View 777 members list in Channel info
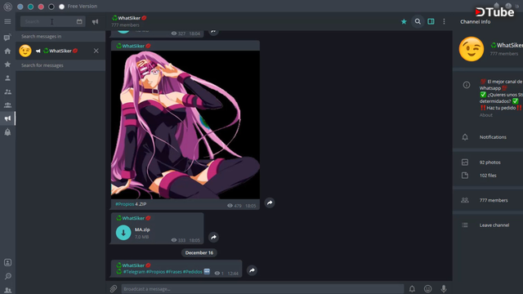This screenshot has width=523, height=294. (494, 200)
